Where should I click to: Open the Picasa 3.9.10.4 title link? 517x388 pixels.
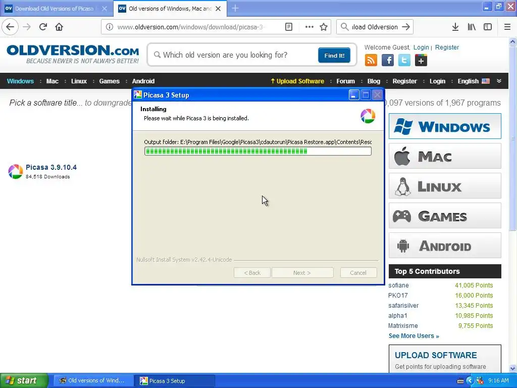click(51, 167)
